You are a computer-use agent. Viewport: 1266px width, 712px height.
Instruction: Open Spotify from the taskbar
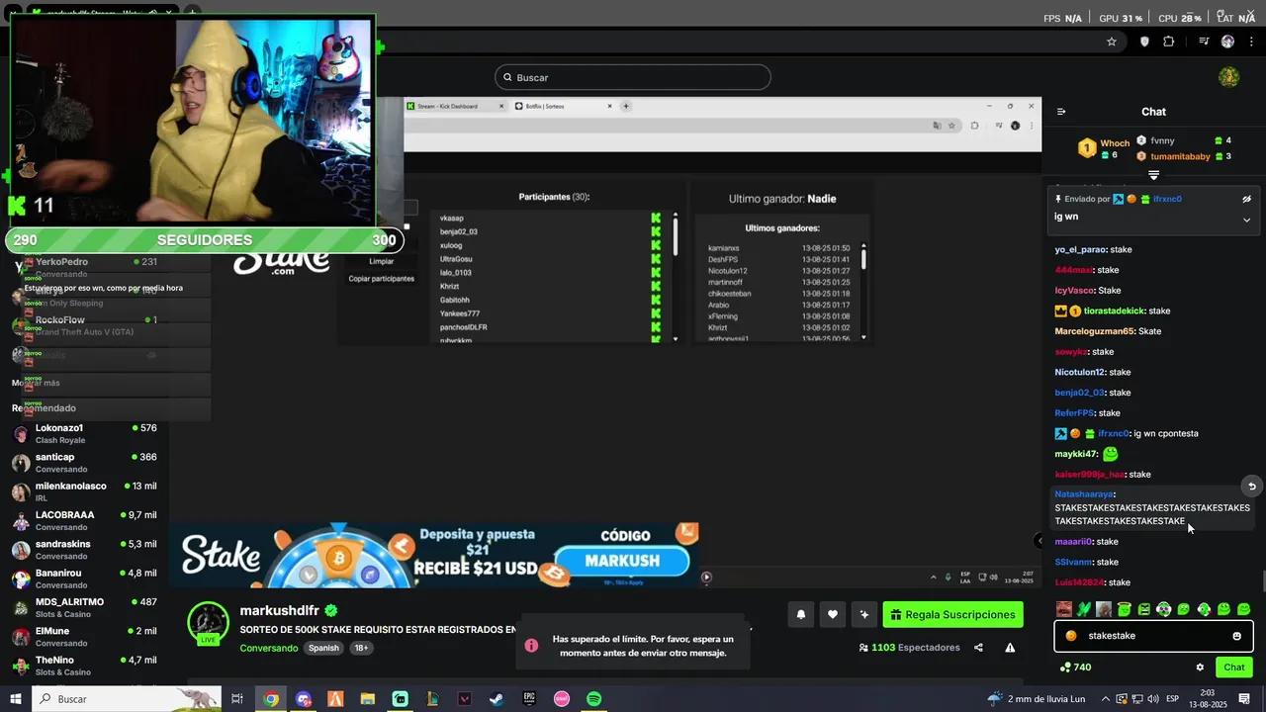(593, 699)
